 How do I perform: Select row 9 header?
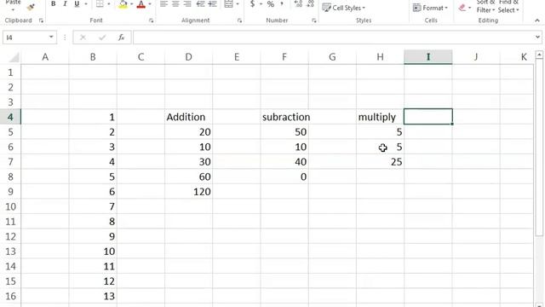click(10, 192)
